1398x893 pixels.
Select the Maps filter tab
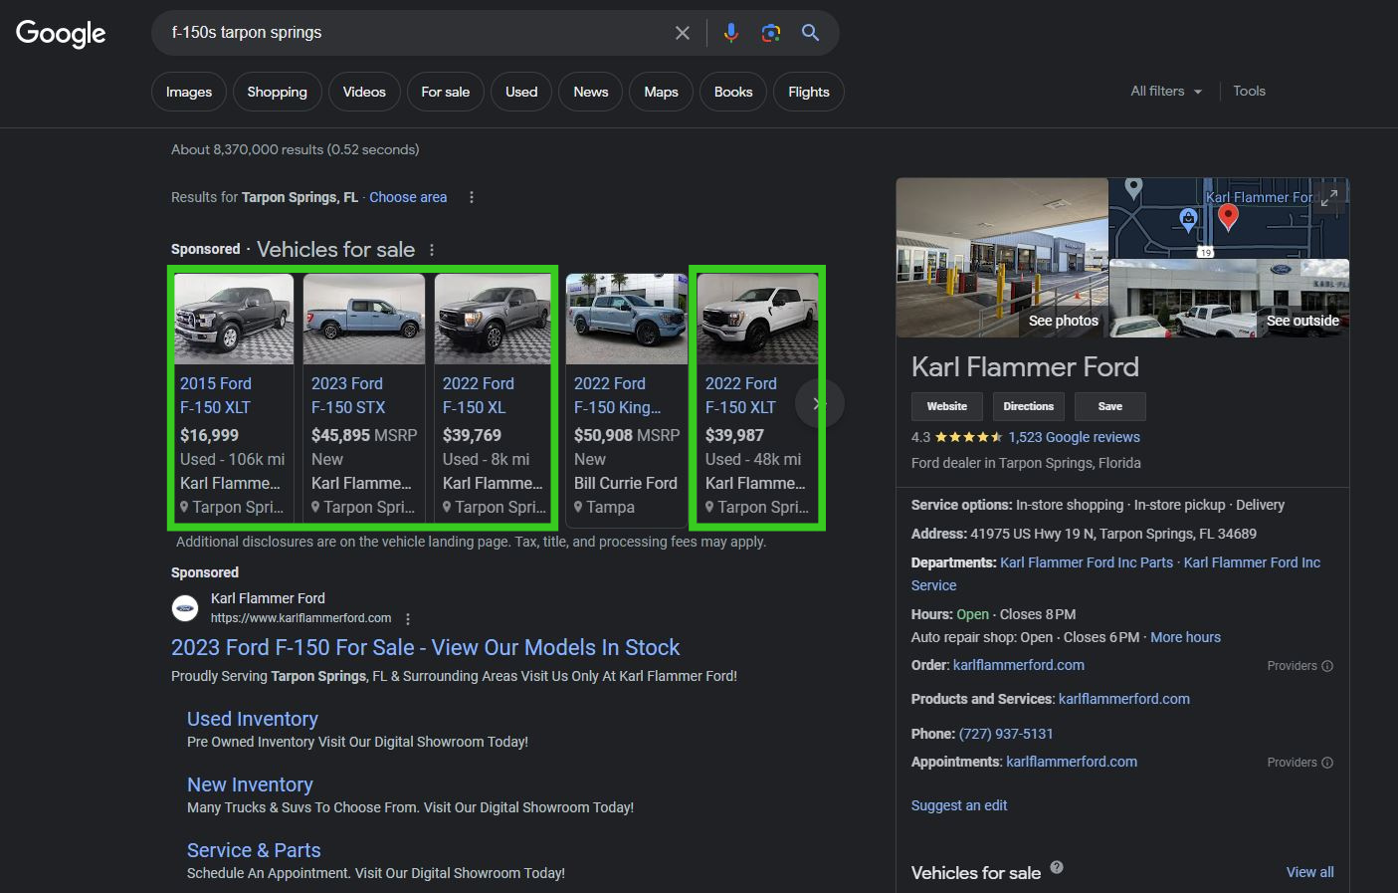(661, 92)
